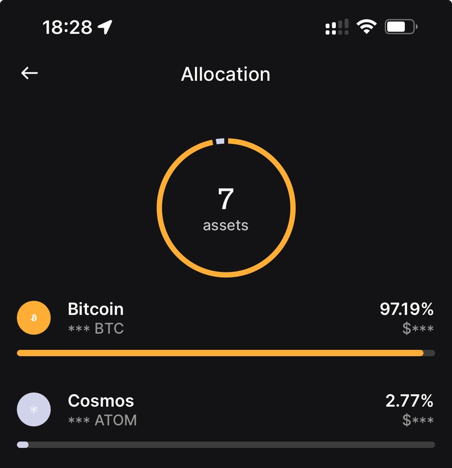Tap the cellular signal icon
Image resolution: width=452 pixels, height=468 pixels.
336,27
